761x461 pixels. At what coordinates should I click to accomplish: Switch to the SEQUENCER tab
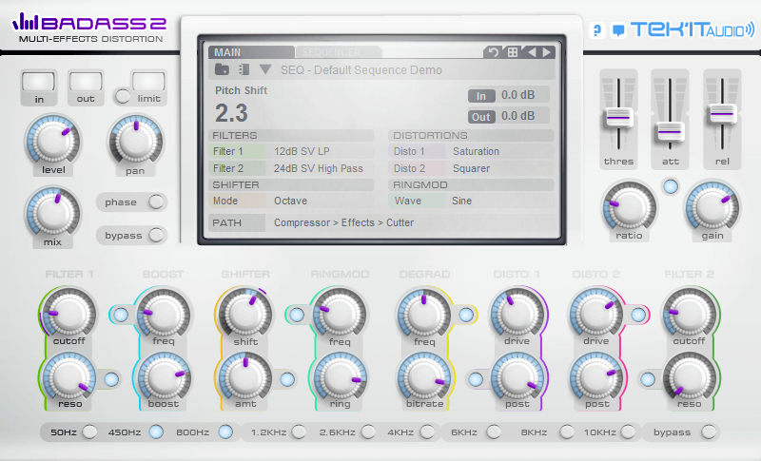pyautogui.click(x=338, y=52)
